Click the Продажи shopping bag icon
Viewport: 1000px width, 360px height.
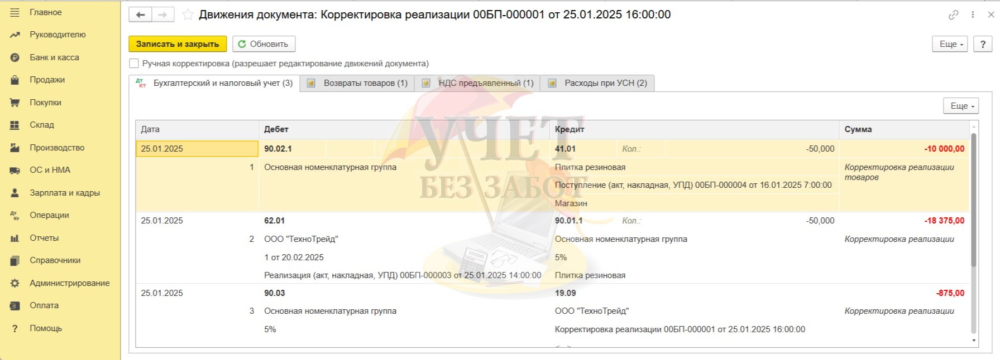pos(15,80)
